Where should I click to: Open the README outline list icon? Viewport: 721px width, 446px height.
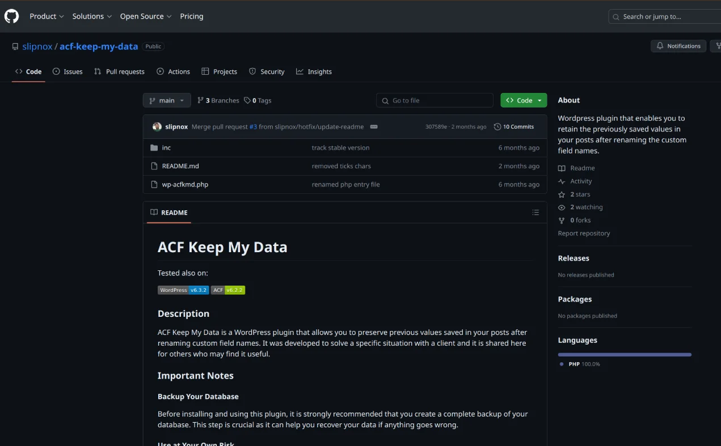coord(536,213)
